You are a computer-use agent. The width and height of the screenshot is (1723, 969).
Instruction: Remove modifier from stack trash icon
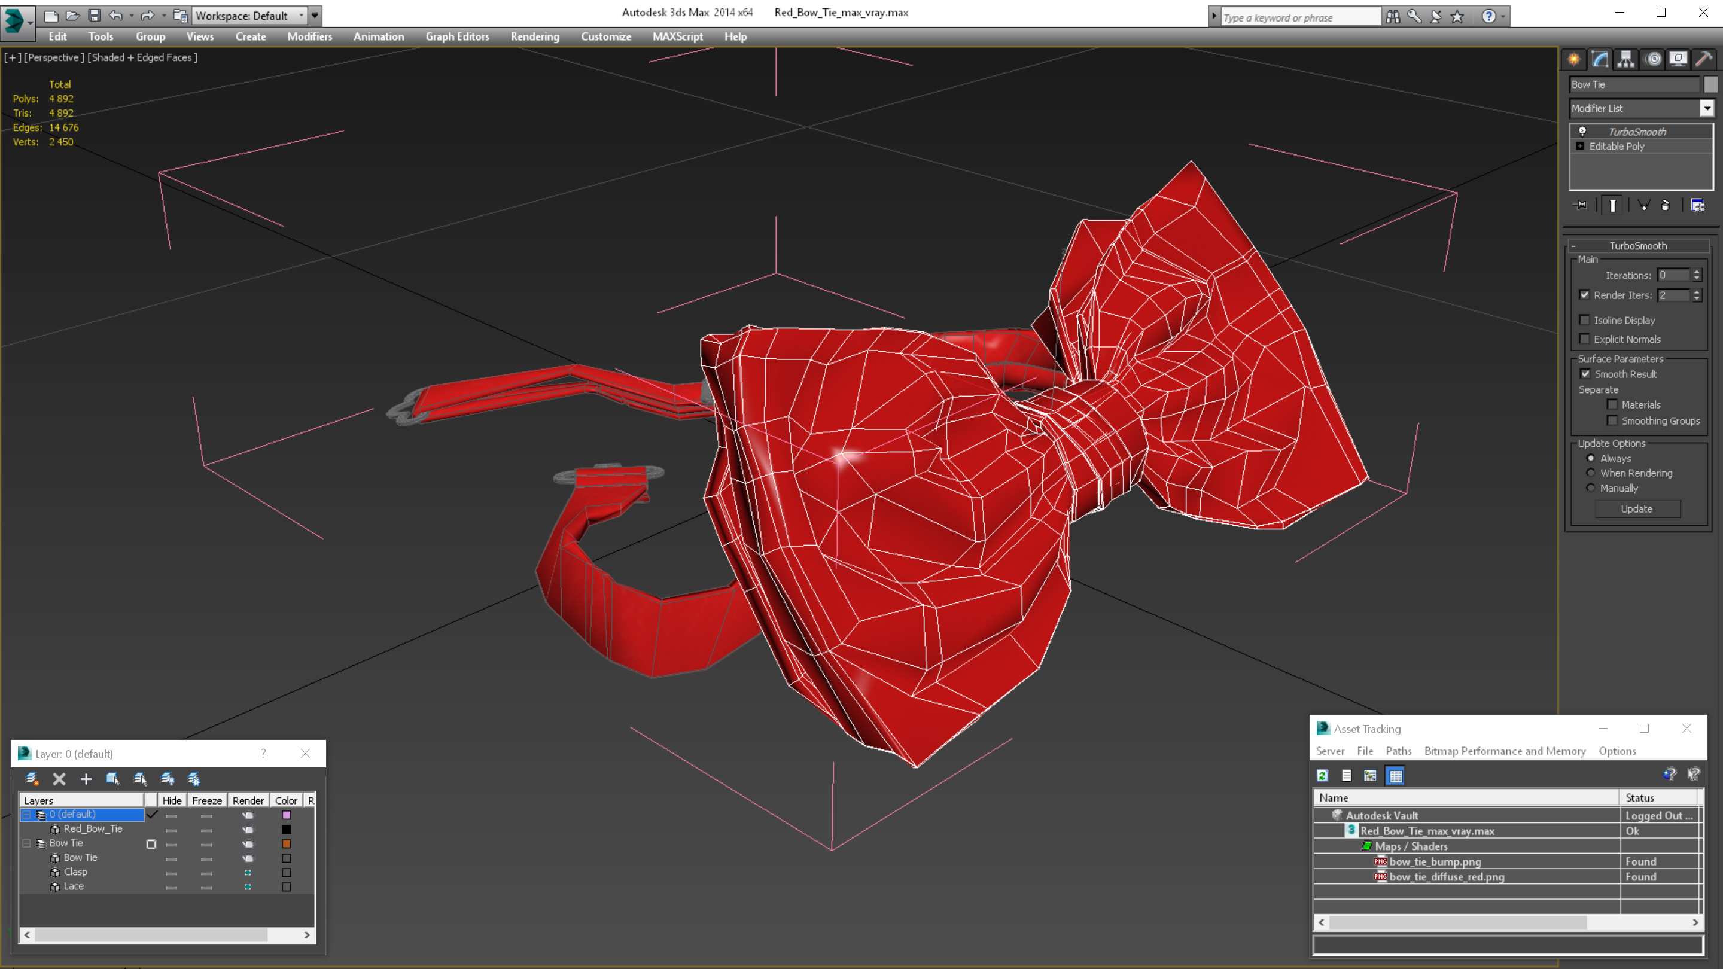[x=1666, y=205]
